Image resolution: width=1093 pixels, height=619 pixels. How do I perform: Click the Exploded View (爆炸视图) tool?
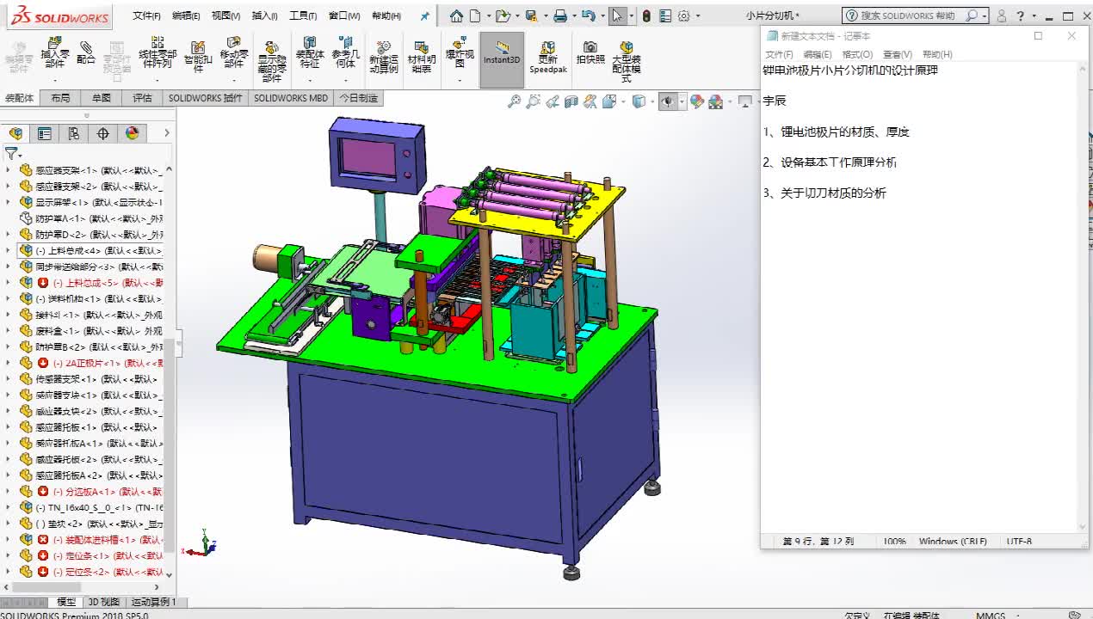pos(460,52)
